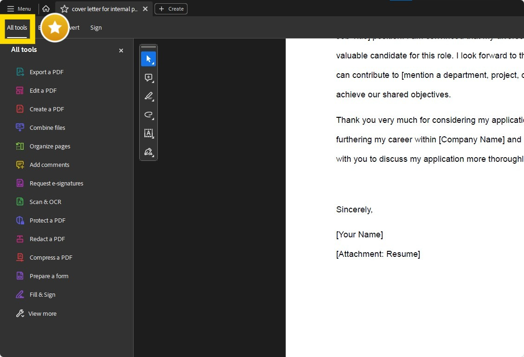Click the '[Attachment: Resume]' line
This screenshot has width=524, height=357.
click(x=378, y=254)
